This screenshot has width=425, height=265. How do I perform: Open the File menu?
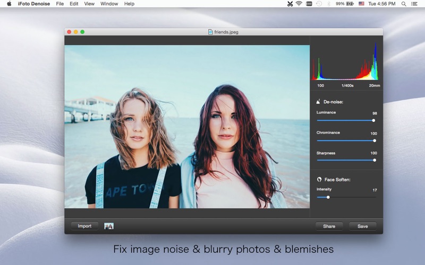pos(60,4)
